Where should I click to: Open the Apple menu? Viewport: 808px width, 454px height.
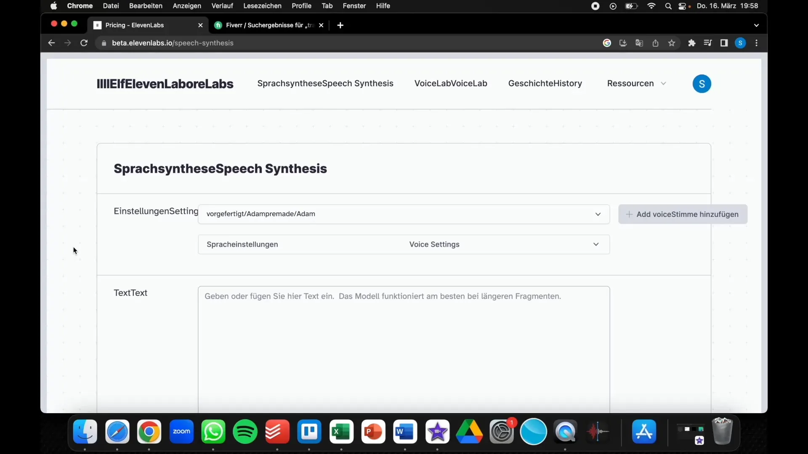click(53, 6)
